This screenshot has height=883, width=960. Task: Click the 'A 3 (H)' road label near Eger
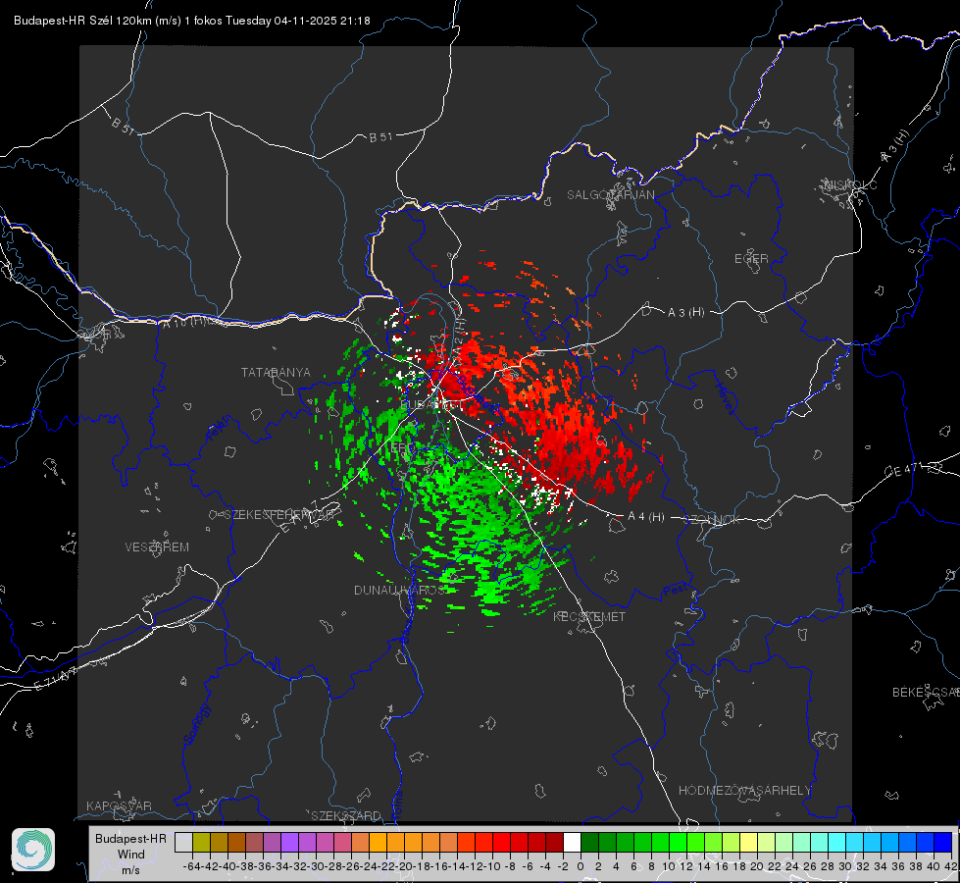[x=685, y=313]
